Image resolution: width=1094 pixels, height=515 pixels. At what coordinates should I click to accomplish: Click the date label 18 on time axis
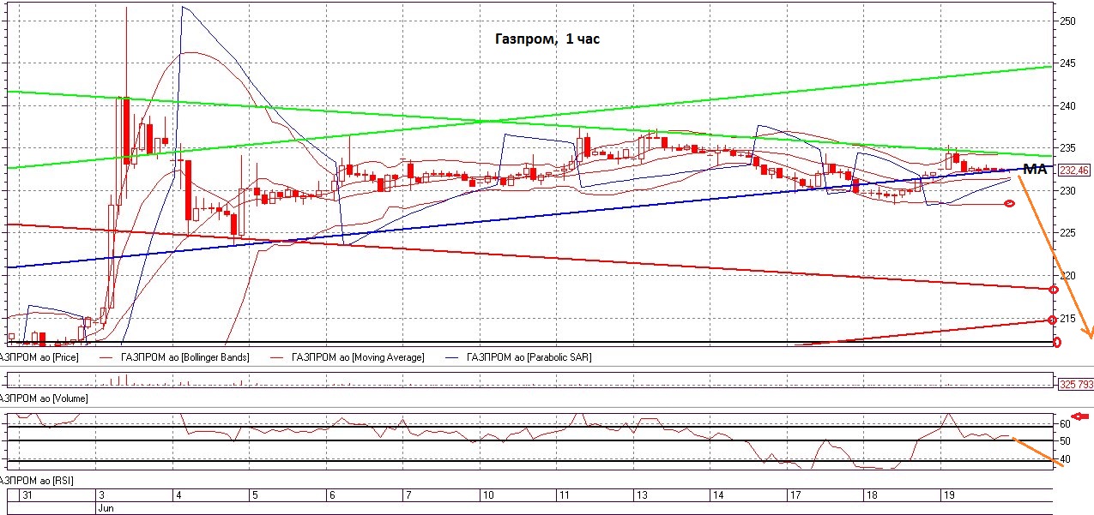click(x=872, y=495)
